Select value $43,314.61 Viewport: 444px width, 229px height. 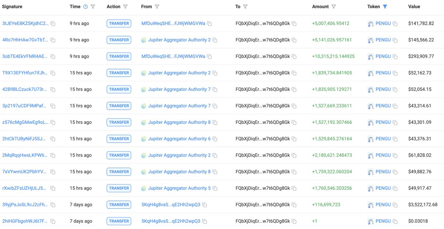pyautogui.click(x=420, y=106)
